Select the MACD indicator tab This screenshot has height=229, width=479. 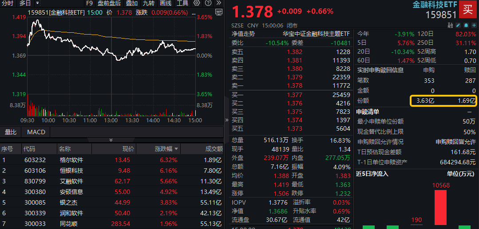coord(36,132)
